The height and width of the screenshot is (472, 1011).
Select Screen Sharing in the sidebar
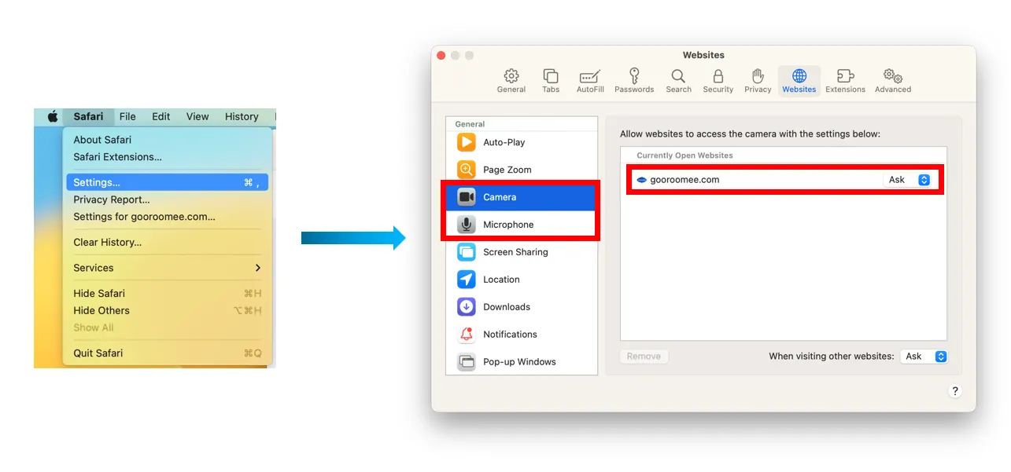(x=522, y=252)
